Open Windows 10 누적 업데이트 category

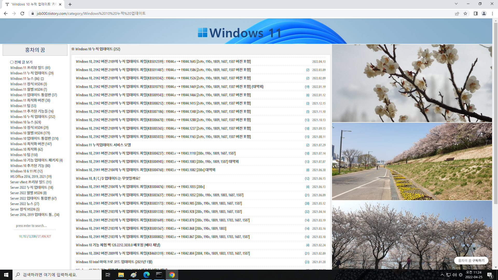click(33, 117)
